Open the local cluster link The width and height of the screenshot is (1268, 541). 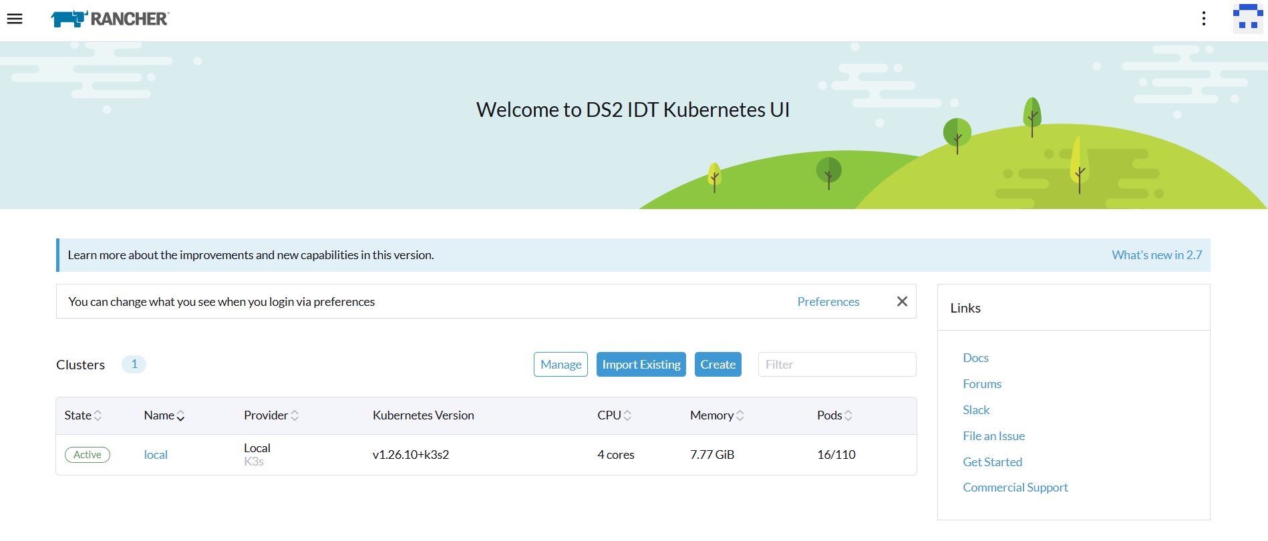click(x=156, y=455)
